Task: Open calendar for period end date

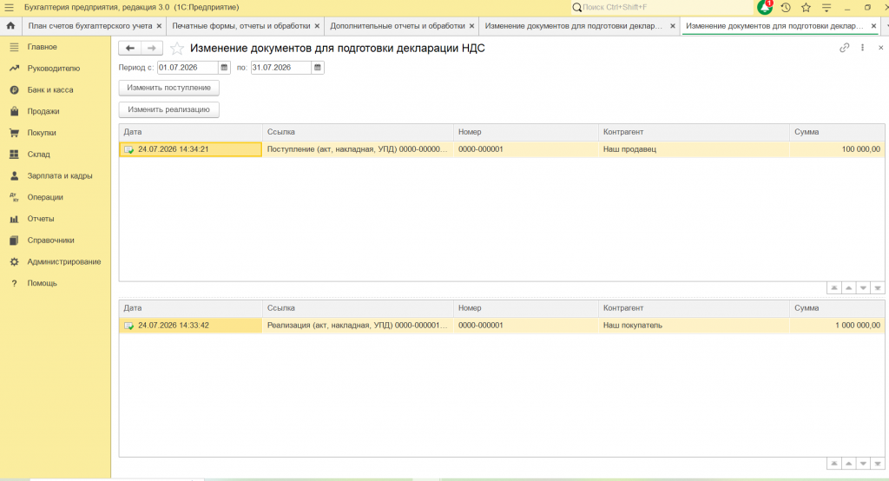Action: [318, 68]
